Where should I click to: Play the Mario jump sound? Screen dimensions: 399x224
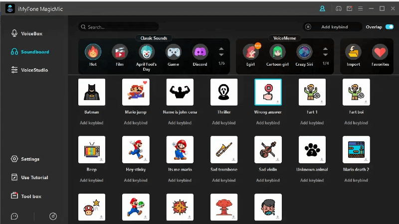(136, 92)
